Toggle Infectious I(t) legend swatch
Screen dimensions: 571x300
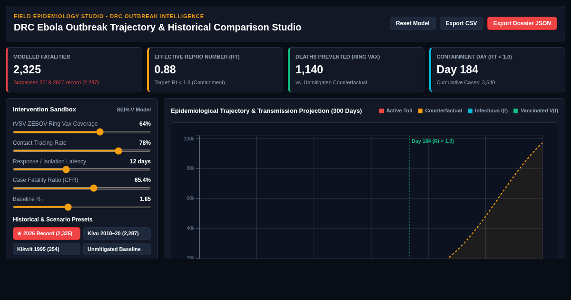[x=470, y=111]
